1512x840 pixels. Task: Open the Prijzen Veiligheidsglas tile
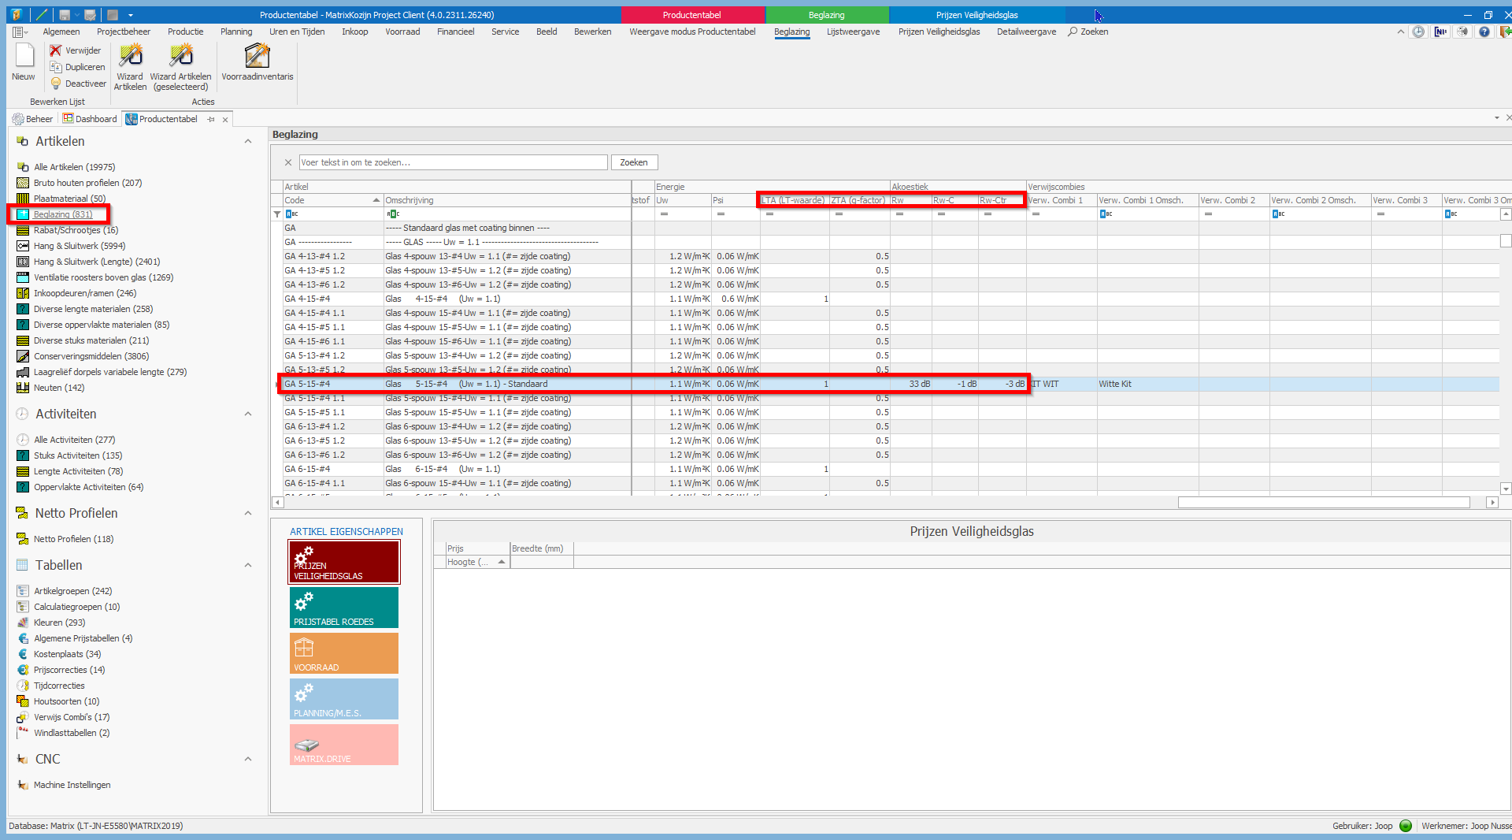click(344, 562)
